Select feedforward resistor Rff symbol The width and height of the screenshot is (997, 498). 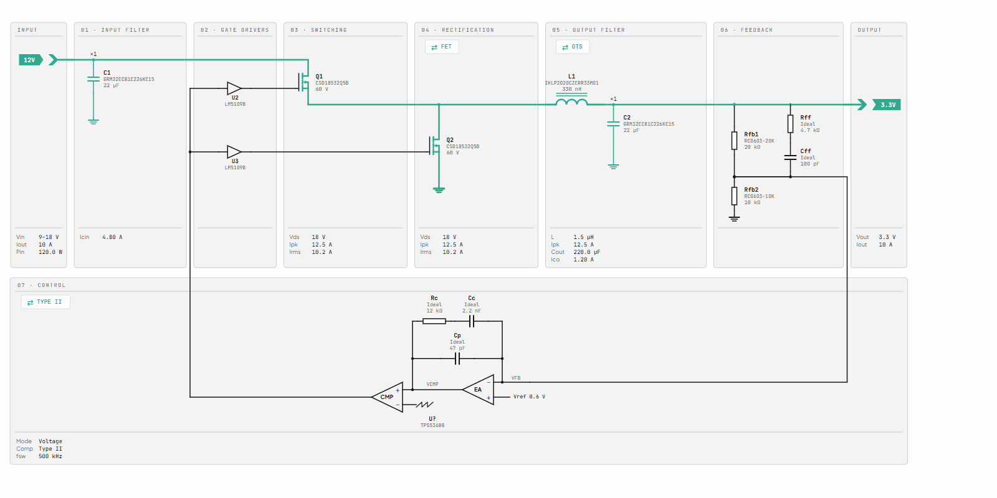tap(790, 124)
